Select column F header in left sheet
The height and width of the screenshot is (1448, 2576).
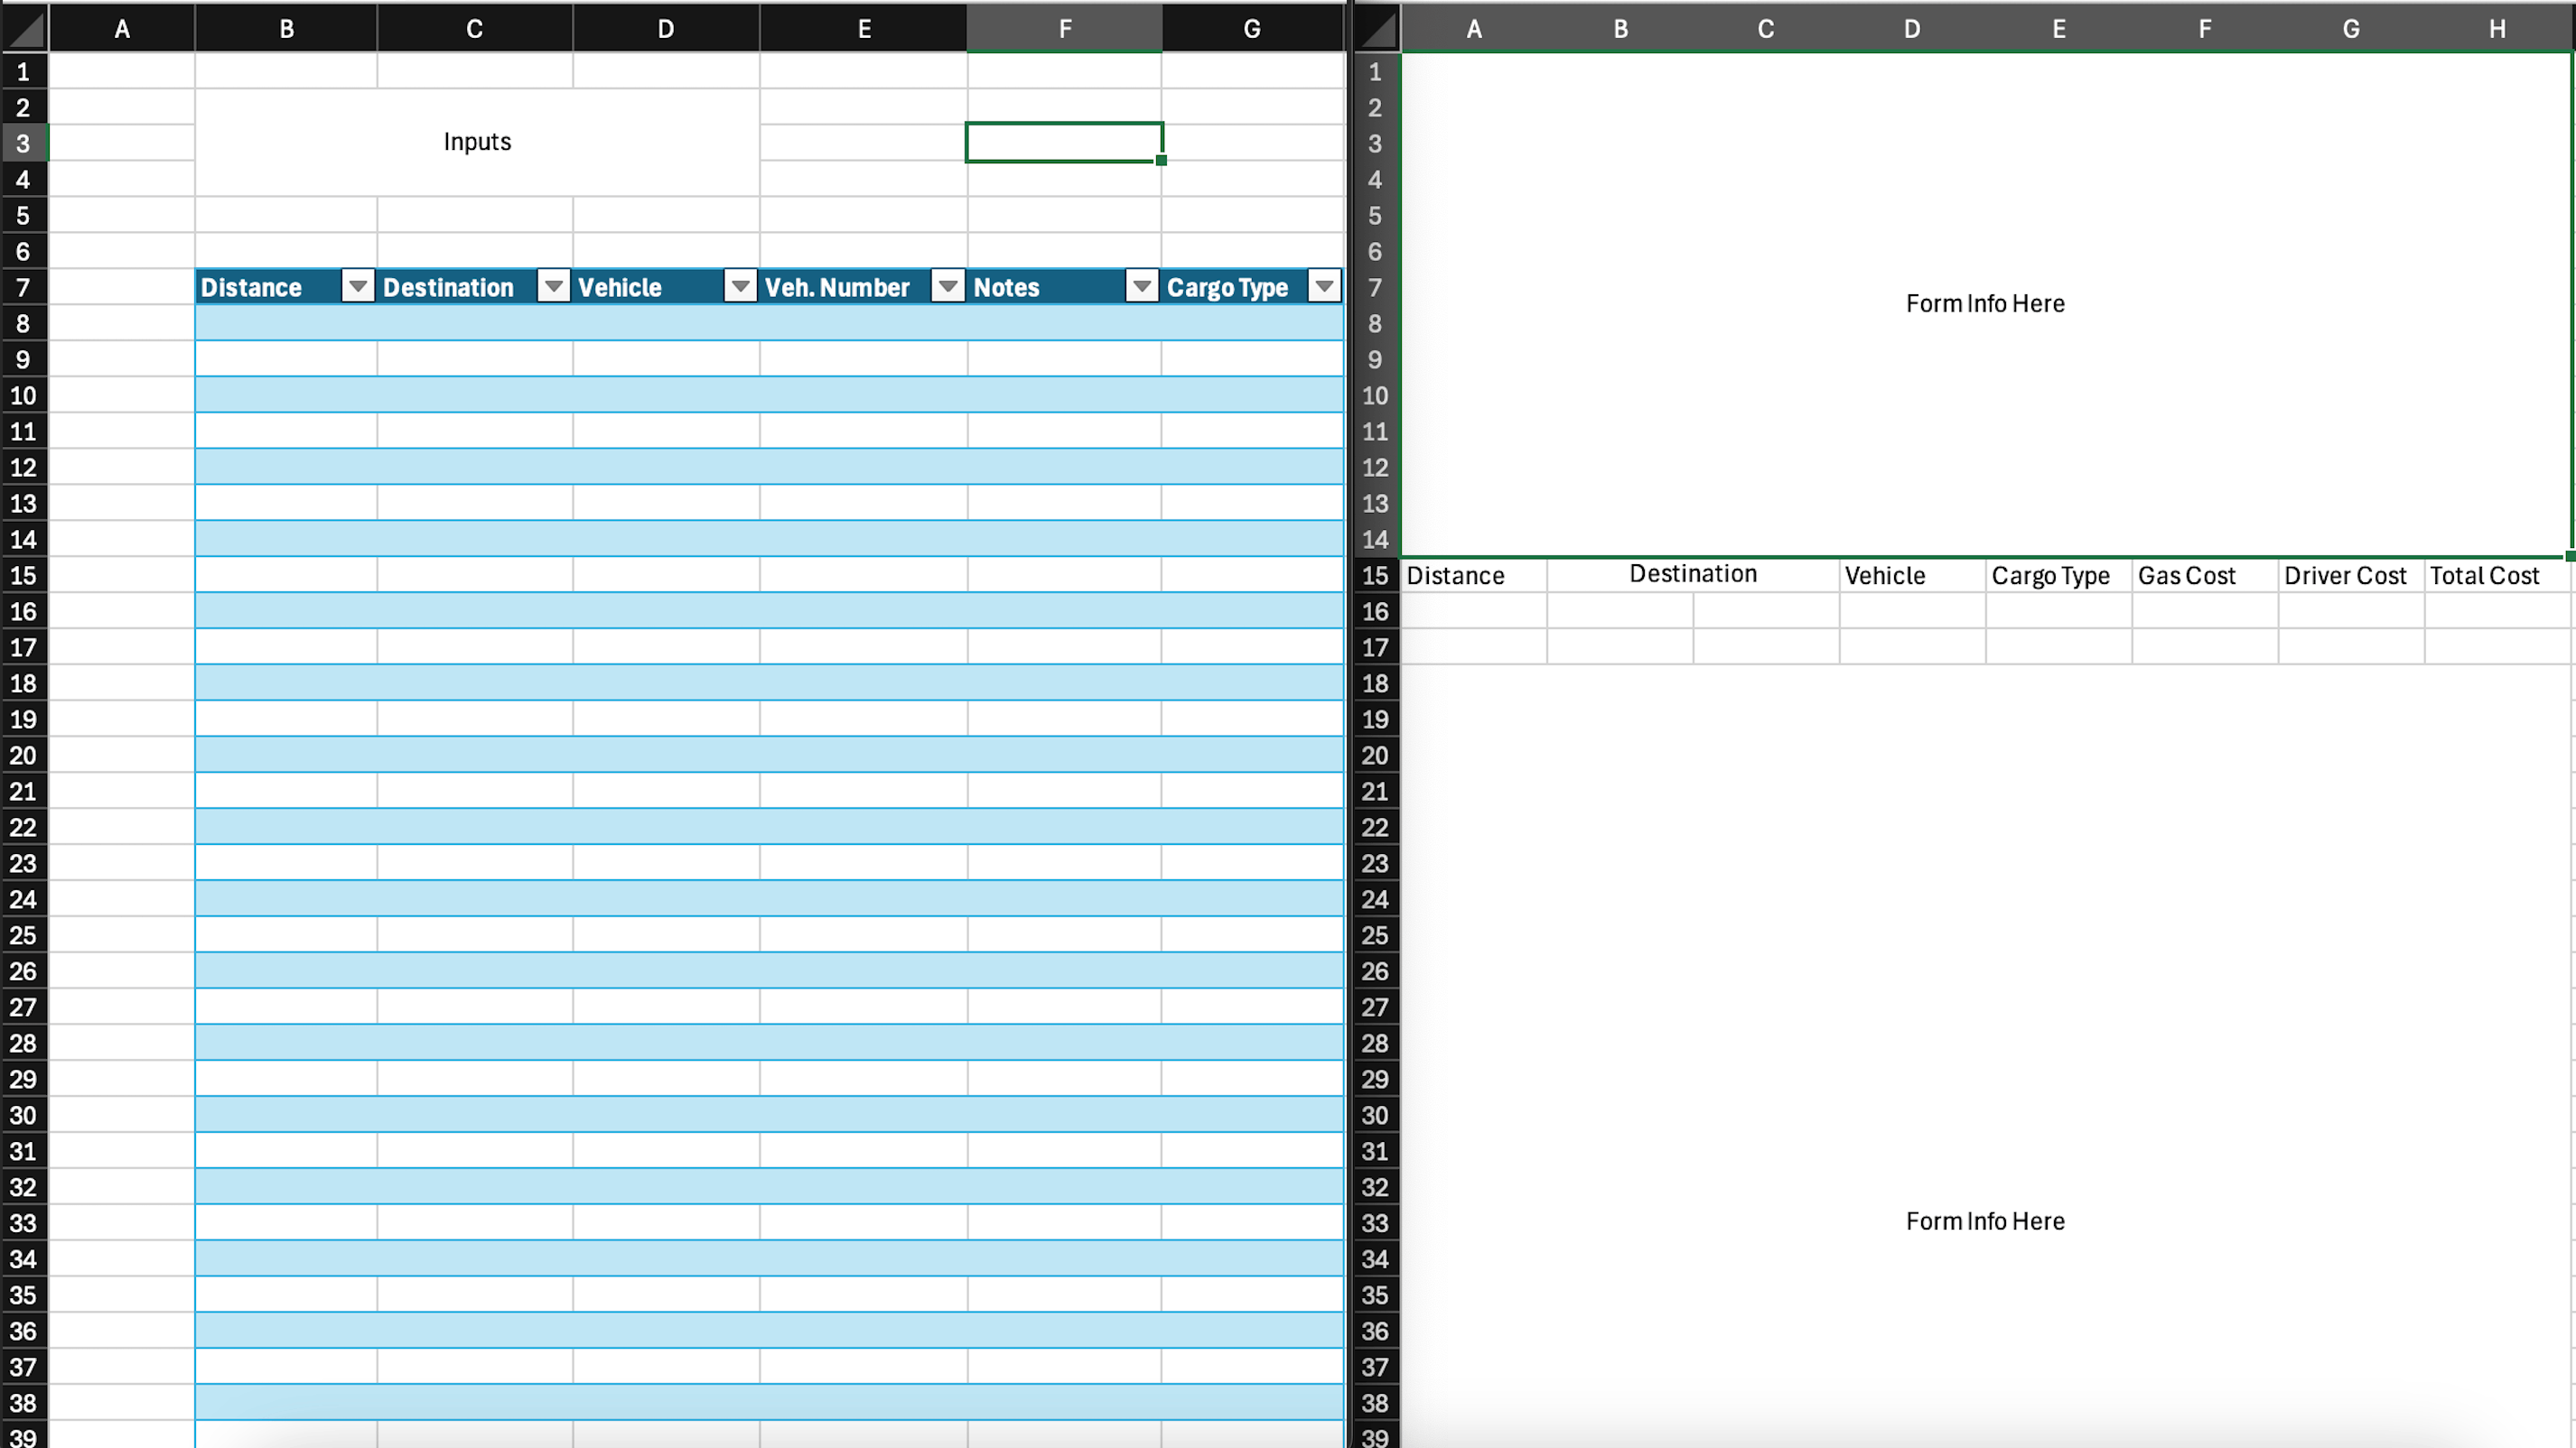click(1064, 28)
